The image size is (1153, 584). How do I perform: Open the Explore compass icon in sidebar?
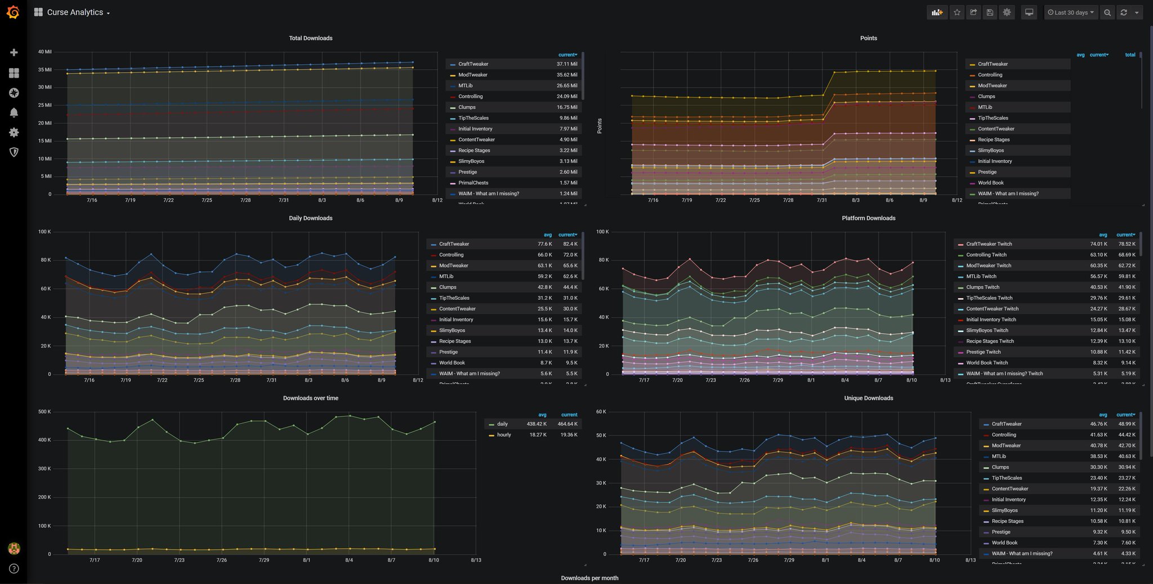point(14,93)
